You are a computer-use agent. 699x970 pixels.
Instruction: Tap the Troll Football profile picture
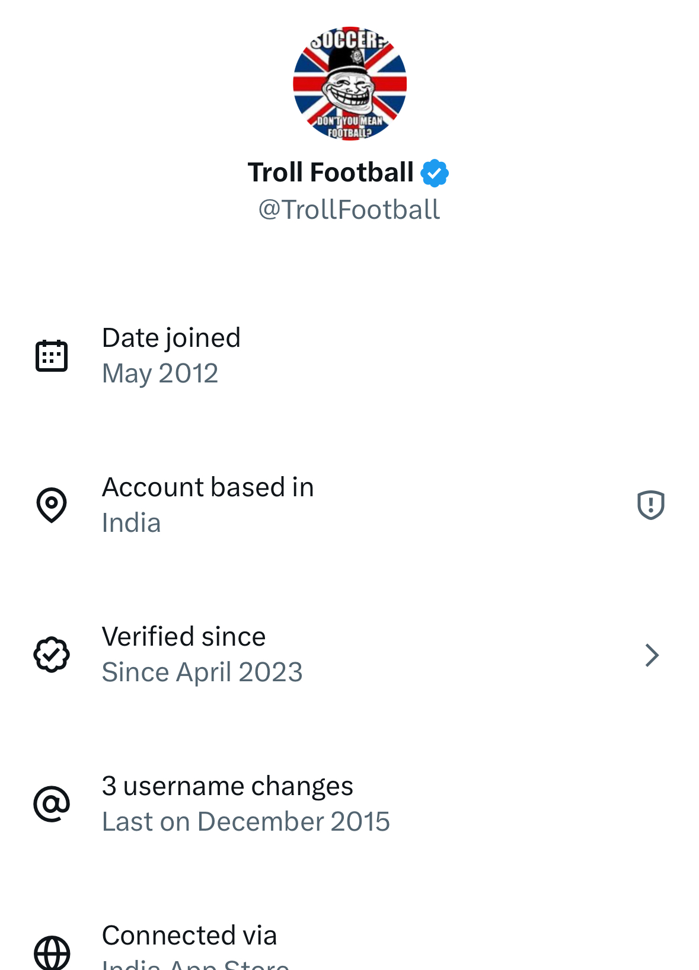pyautogui.click(x=350, y=84)
